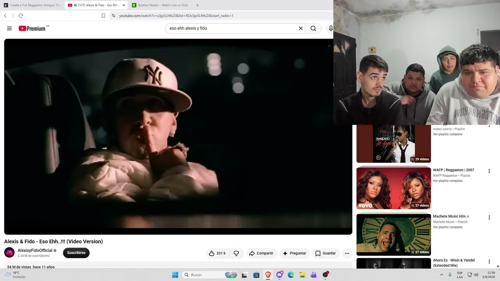The height and width of the screenshot is (281, 500).
Task: Show hidden system tray icons
Action: 442,275
